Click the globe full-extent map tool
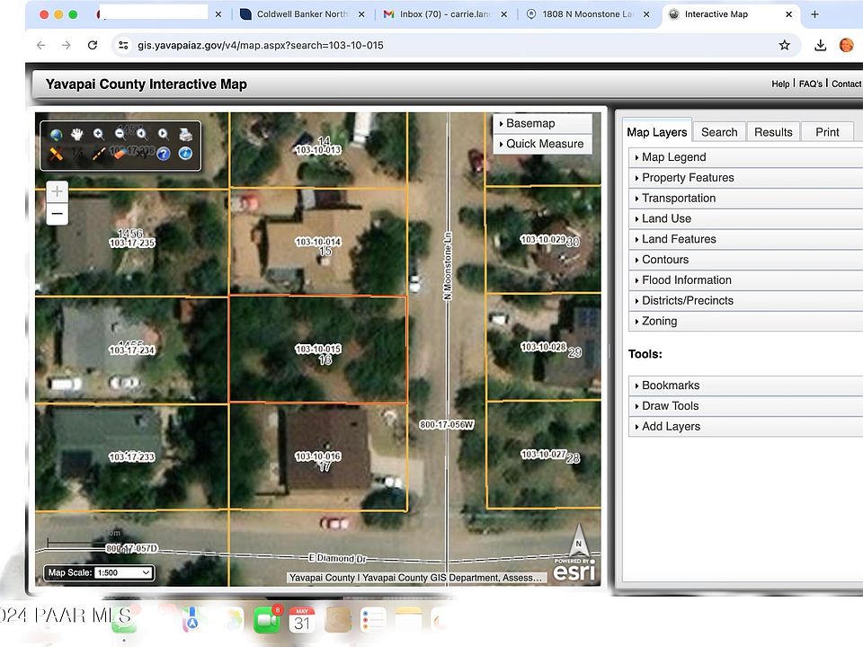Image resolution: width=863 pixels, height=647 pixels. tap(56, 134)
